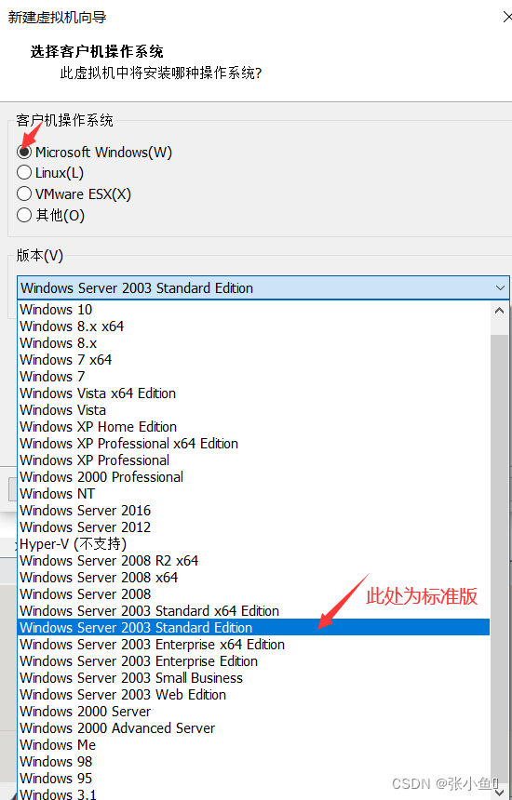Click the list scrollbar down arrow
This screenshot has height=800, width=512.
pyautogui.click(x=500, y=792)
